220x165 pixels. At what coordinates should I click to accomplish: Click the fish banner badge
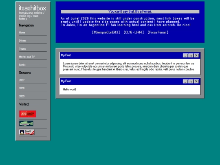pyautogui.click(x=26, y=123)
